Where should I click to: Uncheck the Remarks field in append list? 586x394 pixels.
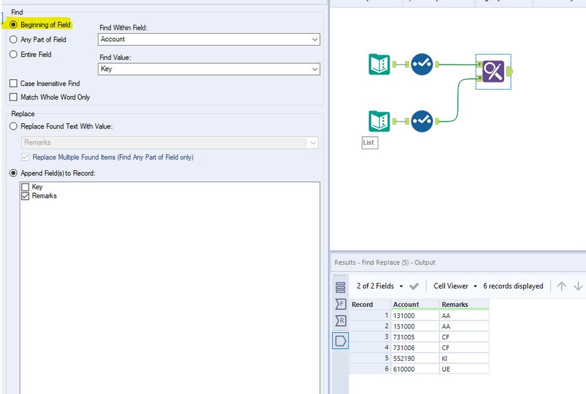tap(25, 196)
